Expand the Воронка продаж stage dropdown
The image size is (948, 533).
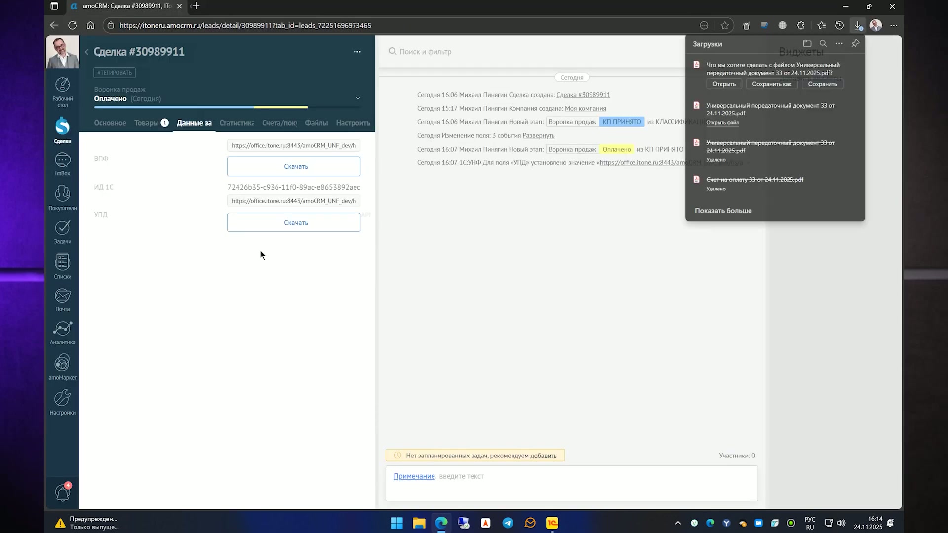(x=358, y=98)
